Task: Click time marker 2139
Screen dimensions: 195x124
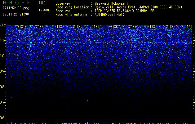Action: [170, 26]
